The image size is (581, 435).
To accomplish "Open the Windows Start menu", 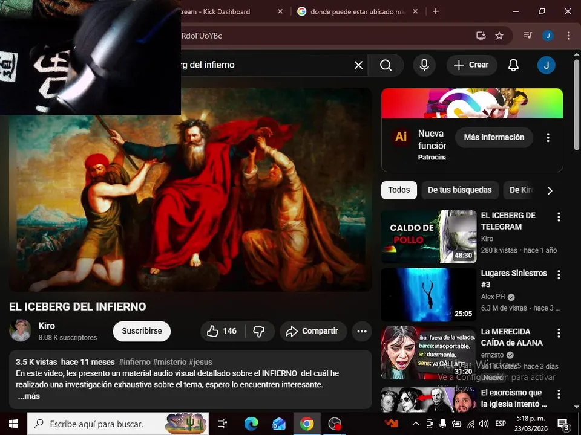I will point(13,424).
